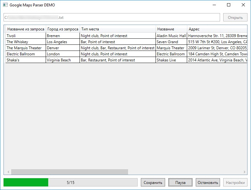Click the Google Maps Parser app icon

(5, 5)
